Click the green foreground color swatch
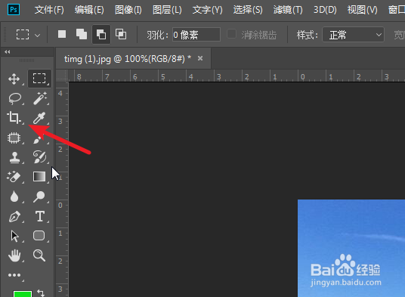This screenshot has height=297, width=405. tap(23, 294)
